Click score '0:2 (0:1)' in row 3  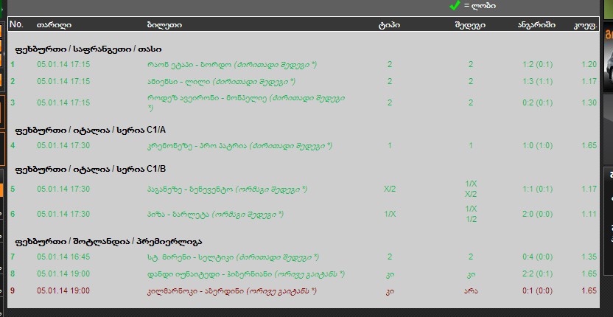point(538,102)
